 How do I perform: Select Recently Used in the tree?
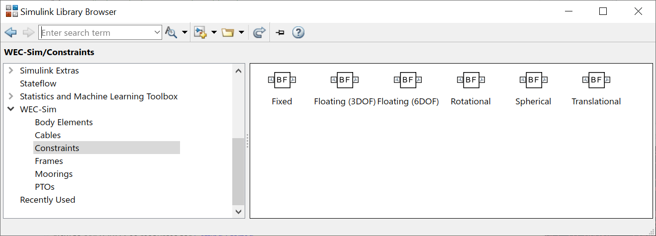[x=48, y=200]
